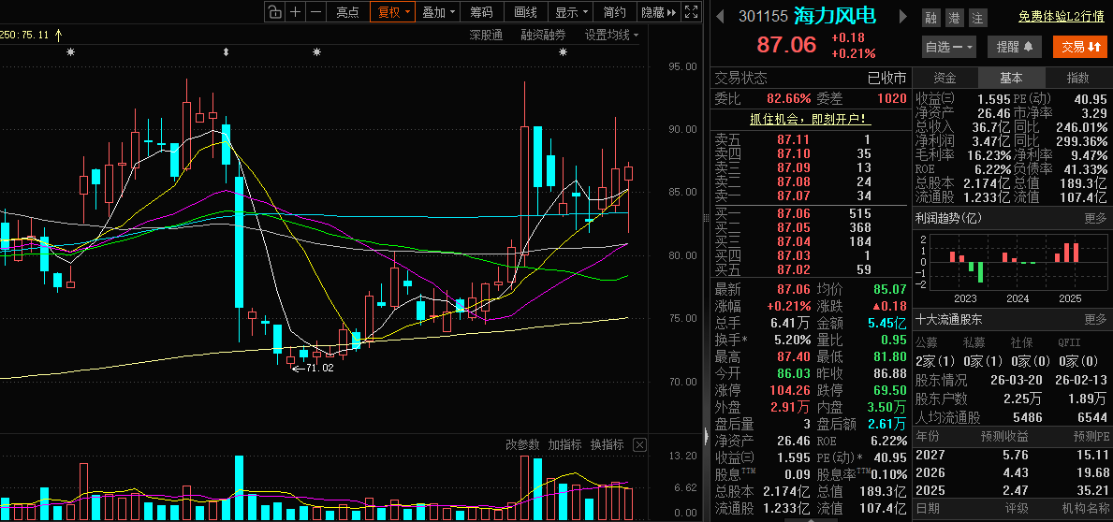Open 提醒 alert bell button
This screenshot has width=1113, height=522.
[1015, 47]
